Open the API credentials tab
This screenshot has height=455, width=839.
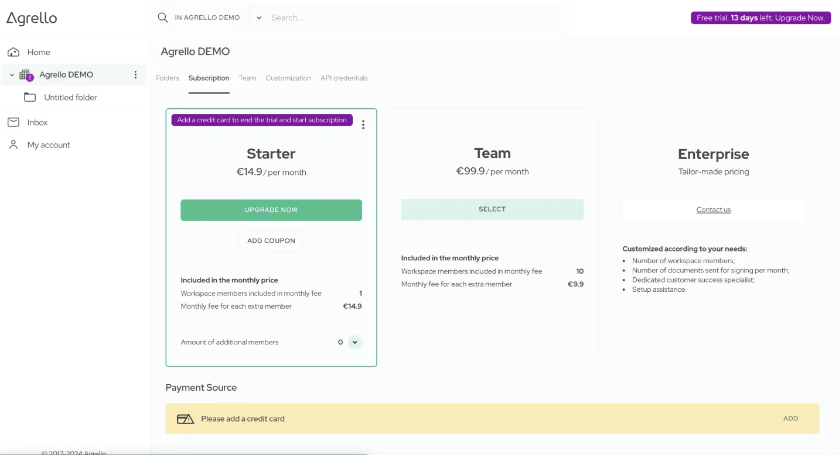coord(344,78)
